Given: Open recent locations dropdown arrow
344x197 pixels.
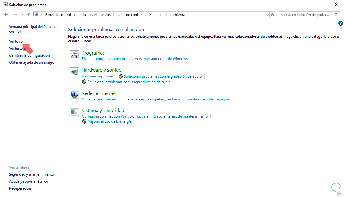Looking at the screenshot, I should [x=22, y=15].
